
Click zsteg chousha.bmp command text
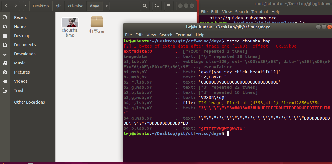[249, 41]
